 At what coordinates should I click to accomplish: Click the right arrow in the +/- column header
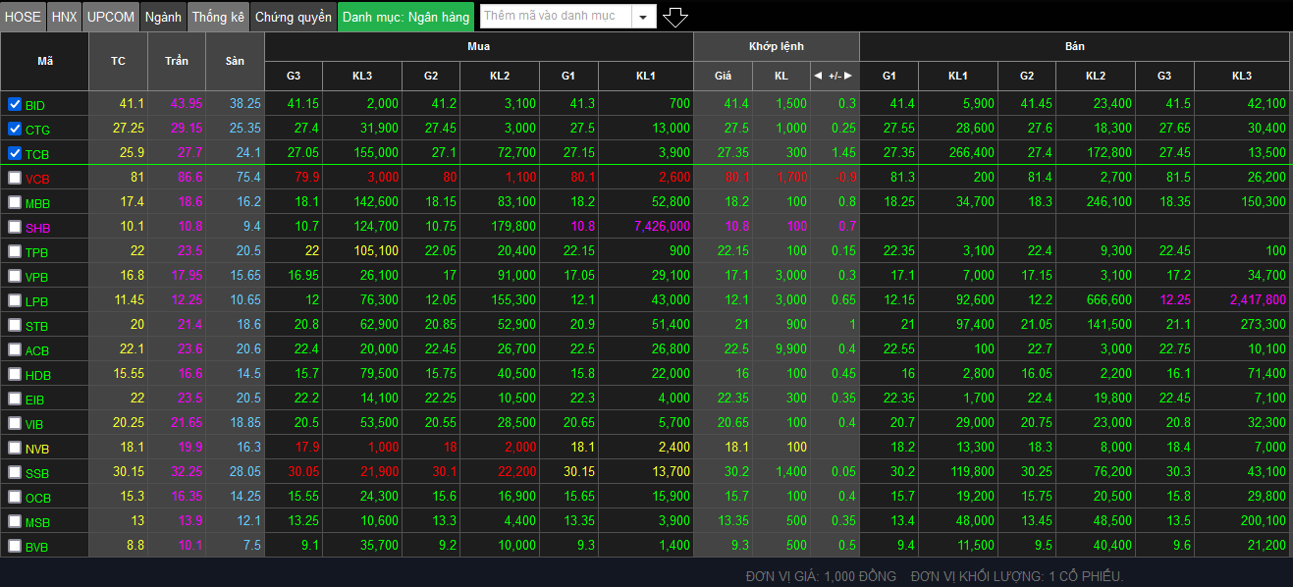click(x=848, y=76)
